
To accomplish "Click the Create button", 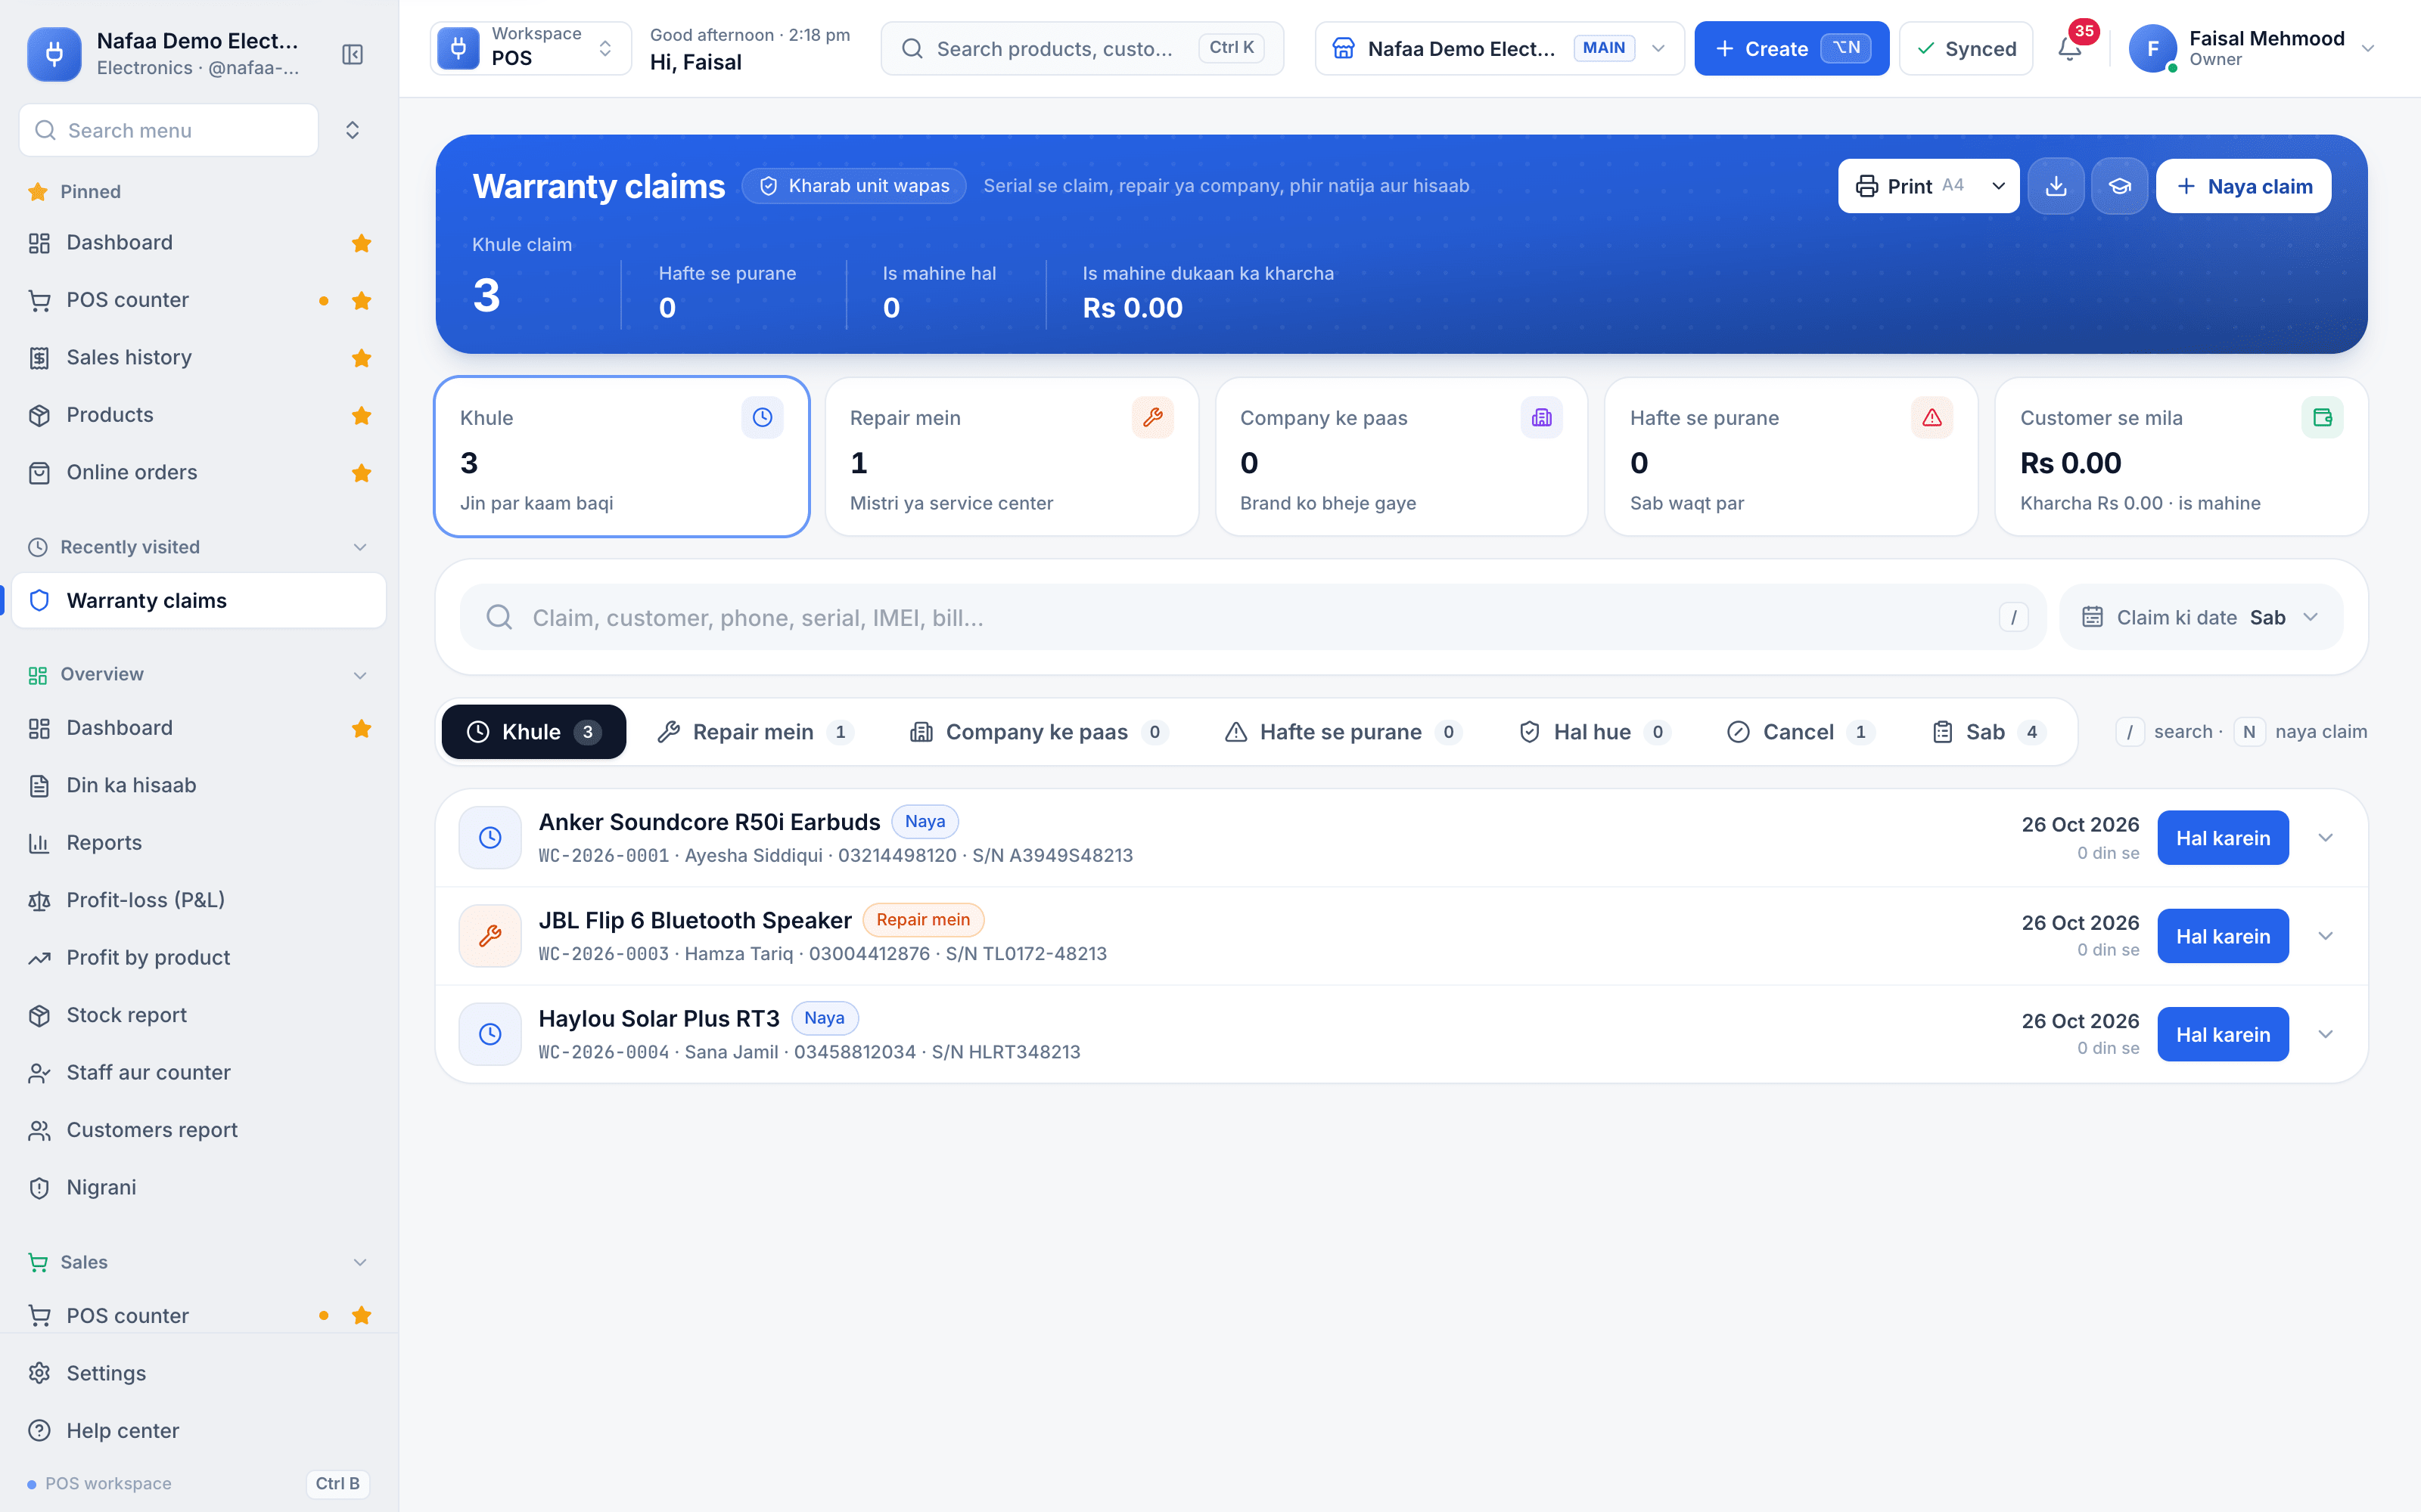I will [x=1791, y=48].
